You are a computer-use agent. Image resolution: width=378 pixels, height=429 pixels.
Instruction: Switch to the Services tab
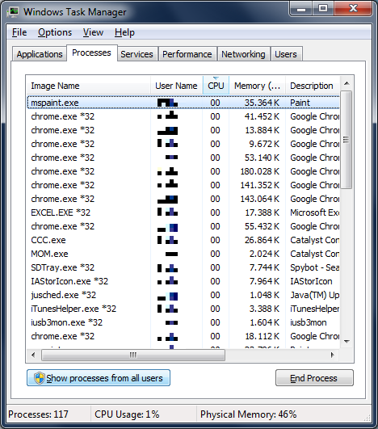click(137, 54)
